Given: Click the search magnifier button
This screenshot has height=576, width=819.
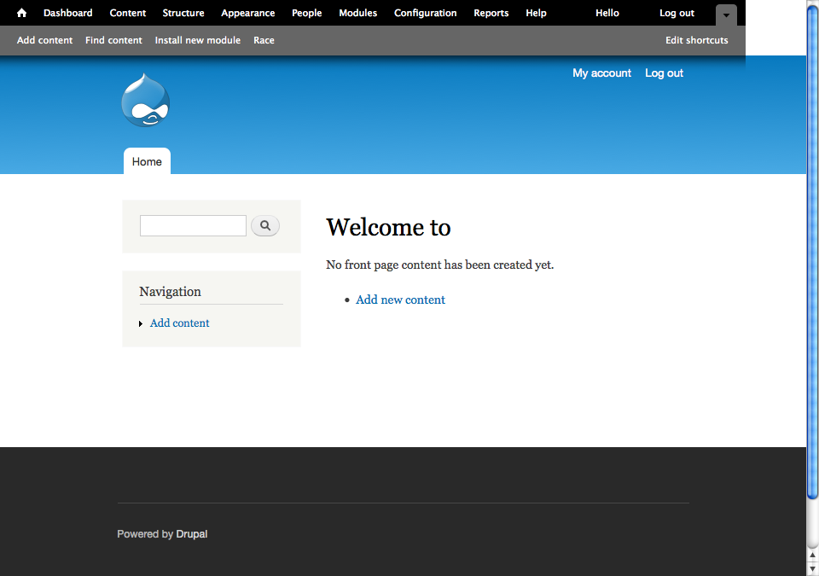Looking at the screenshot, I should (265, 225).
